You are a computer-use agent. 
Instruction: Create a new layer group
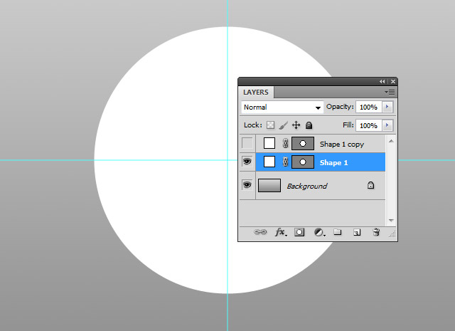(x=337, y=232)
